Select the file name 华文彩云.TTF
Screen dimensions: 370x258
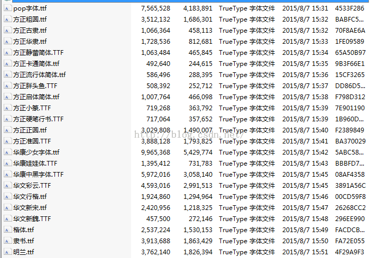tap(32, 185)
